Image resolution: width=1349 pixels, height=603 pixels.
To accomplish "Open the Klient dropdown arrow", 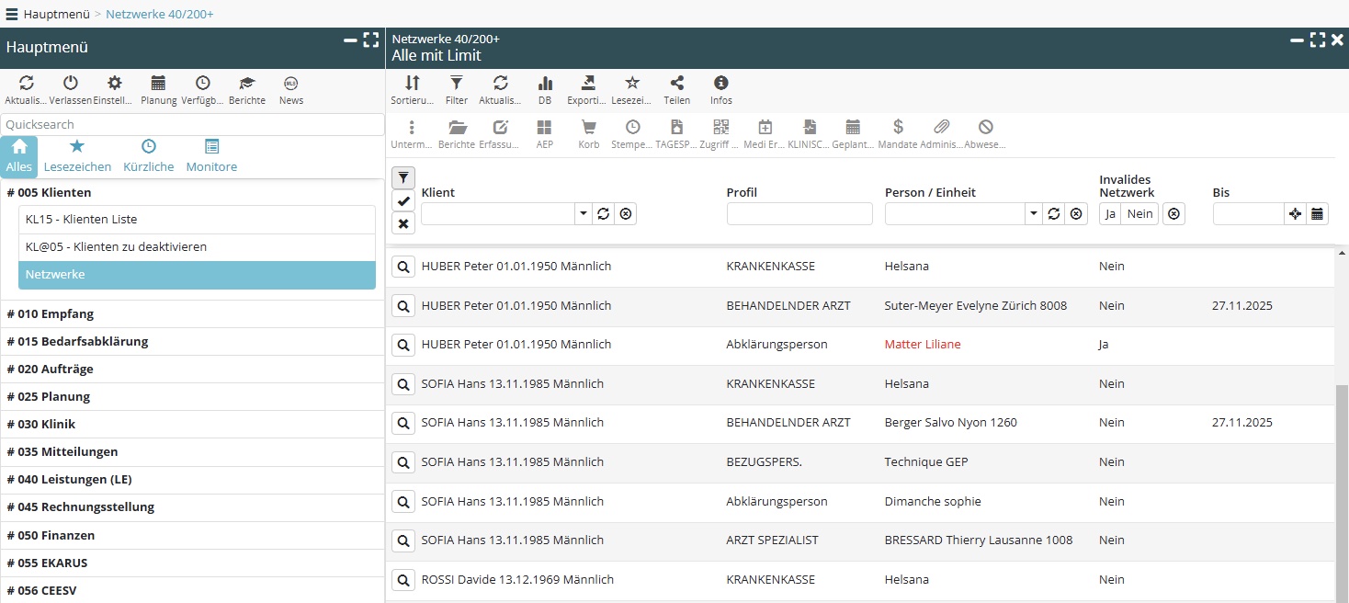I will tap(584, 214).
